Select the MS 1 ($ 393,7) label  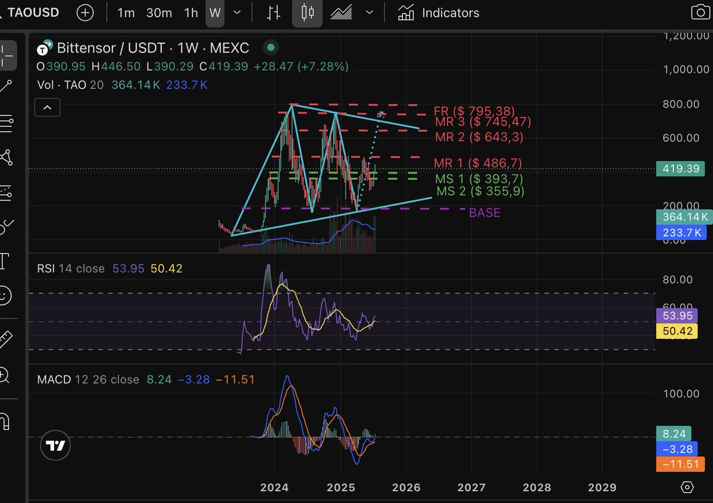479,180
